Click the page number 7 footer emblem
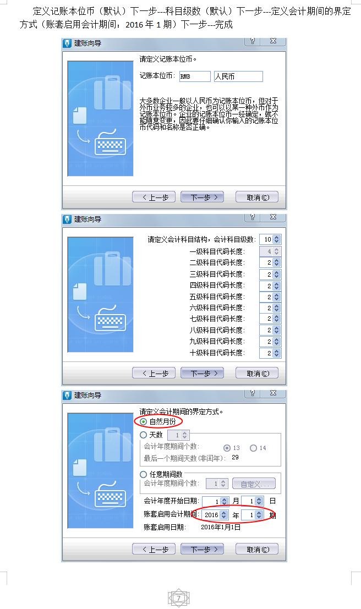The image size is (361, 609). click(x=178, y=598)
